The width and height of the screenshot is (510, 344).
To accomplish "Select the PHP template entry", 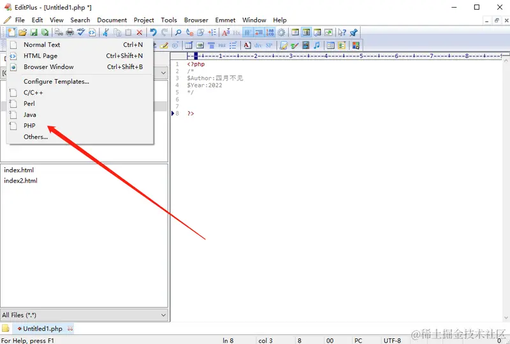I will 80,126.
